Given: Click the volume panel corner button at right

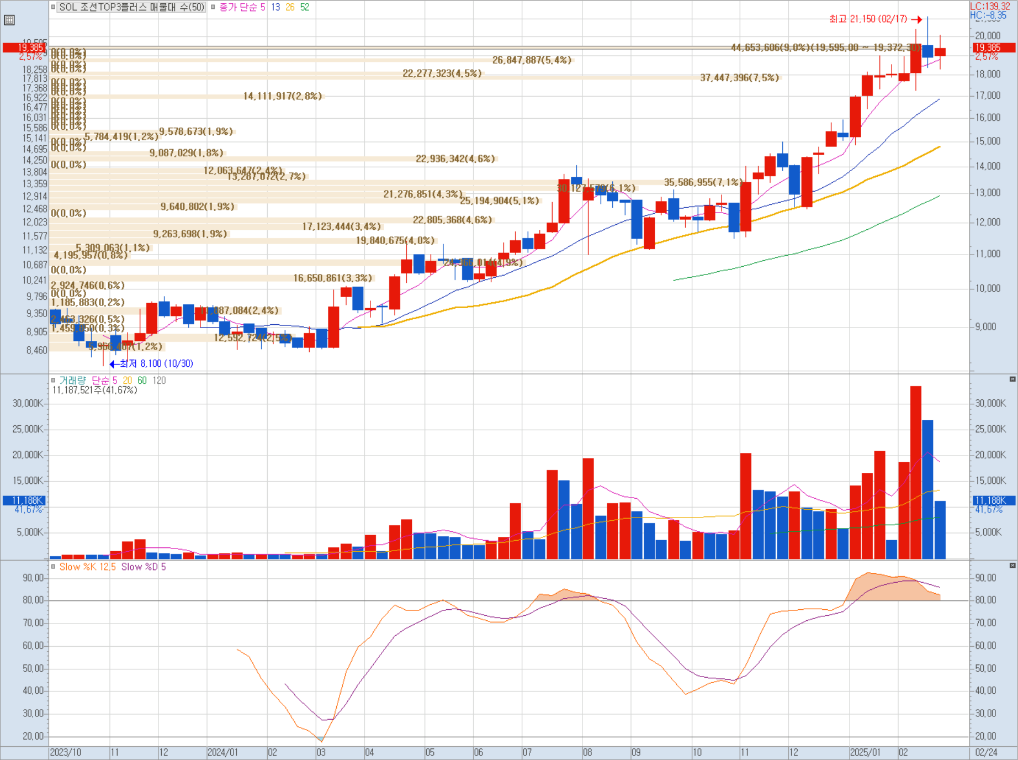Looking at the screenshot, I should pos(1012,379).
